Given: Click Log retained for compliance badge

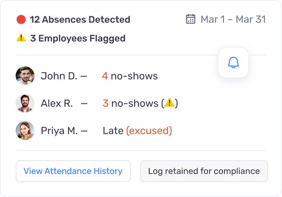Looking at the screenshot, I should (x=204, y=171).
